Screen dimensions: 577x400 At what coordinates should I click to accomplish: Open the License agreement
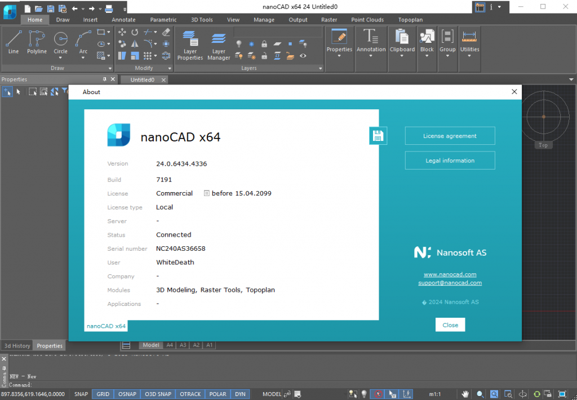(x=450, y=136)
